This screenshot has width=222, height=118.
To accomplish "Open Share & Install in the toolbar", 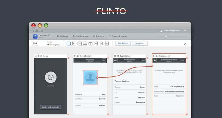I will [118, 36].
